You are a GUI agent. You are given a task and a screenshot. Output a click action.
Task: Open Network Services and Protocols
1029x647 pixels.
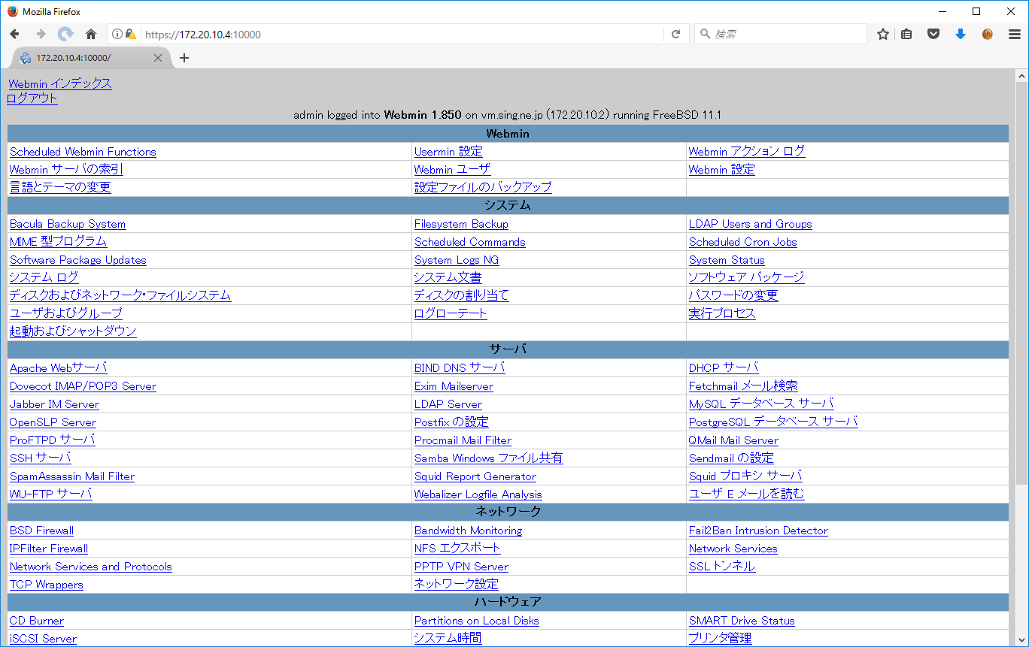(x=91, y=567)
